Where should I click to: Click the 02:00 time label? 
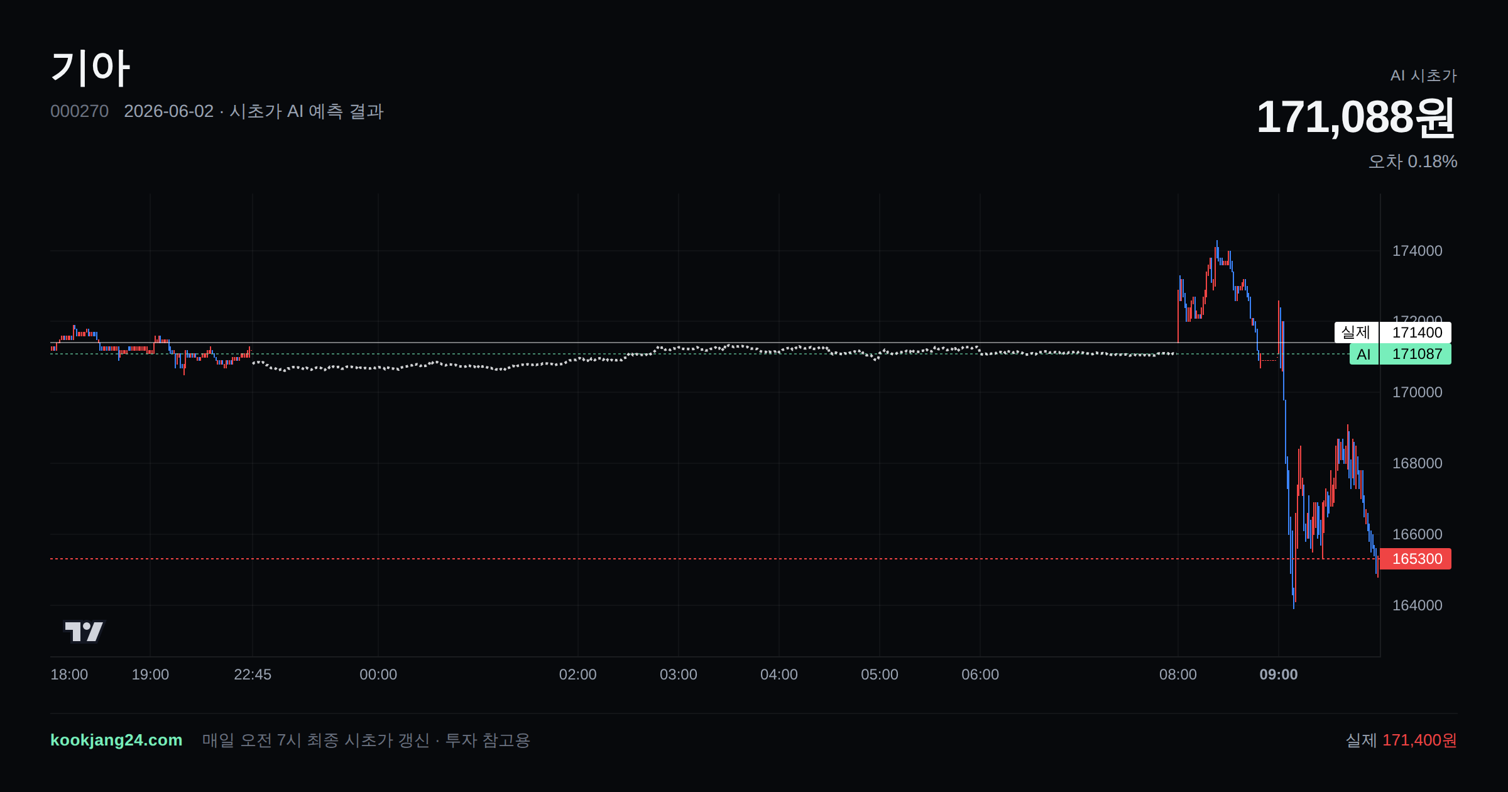[578, 674]
